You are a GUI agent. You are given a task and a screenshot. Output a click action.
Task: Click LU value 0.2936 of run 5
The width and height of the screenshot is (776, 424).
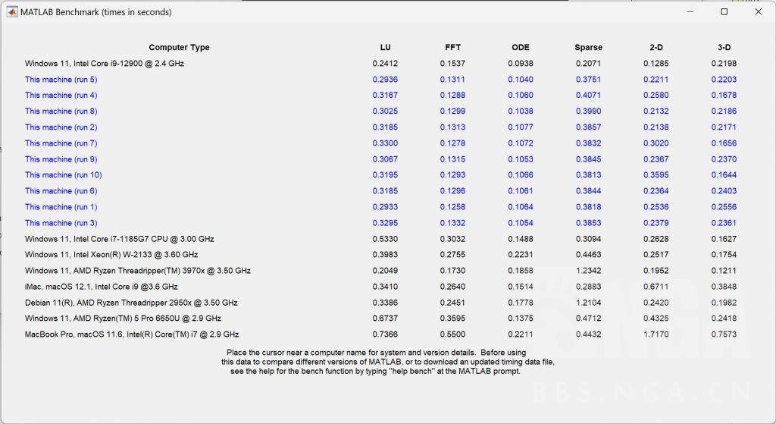click(385, 79)
